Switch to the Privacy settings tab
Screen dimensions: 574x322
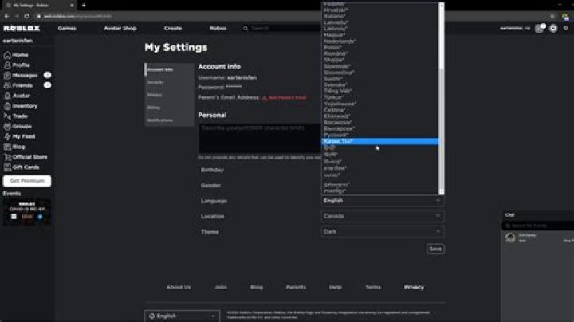[169, 95]
